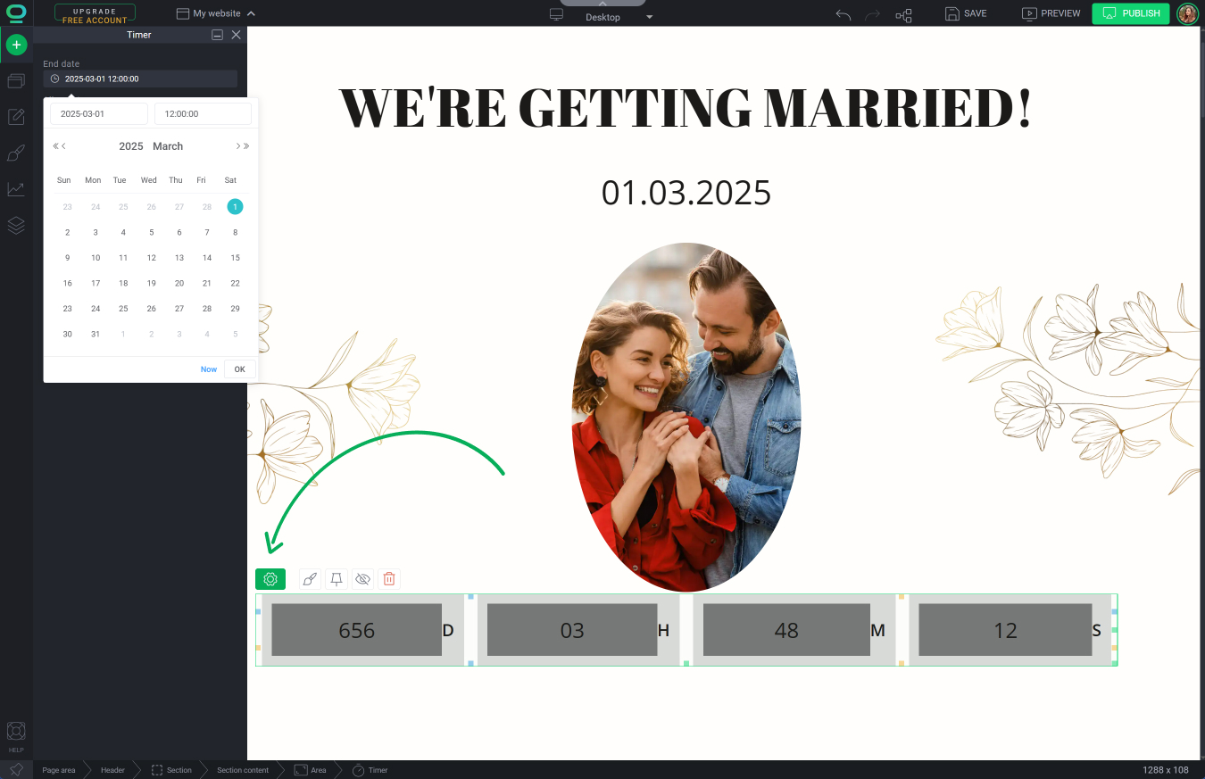
Task: Click the pin icon in bottom-left corner
Action: point(16,769)
